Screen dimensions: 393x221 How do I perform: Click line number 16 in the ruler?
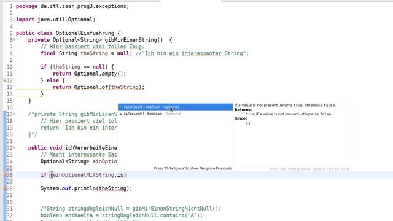click(10, 107)
